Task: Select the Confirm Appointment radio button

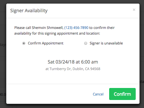Action: 24,43
